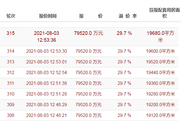Click the price cell in round 312

coord(88,72)
